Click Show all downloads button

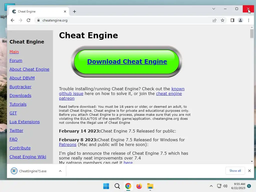coord(235,170)
